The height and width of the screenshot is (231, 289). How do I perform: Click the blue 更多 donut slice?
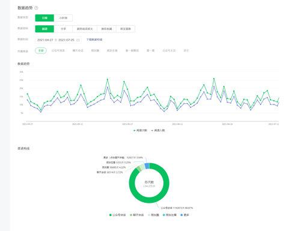coord(147,166)
